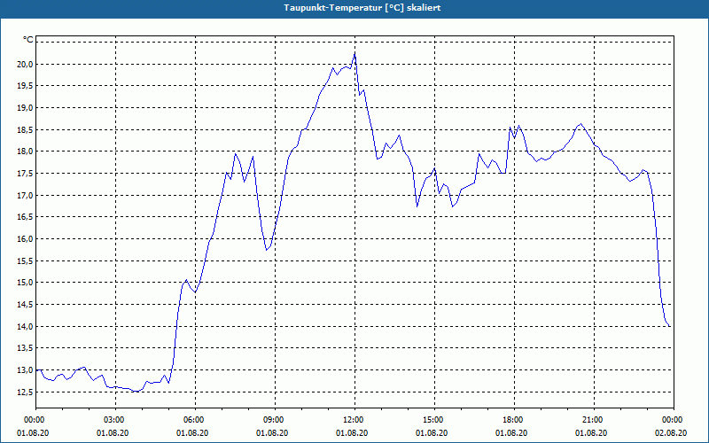709x443 pixels.
Task: Click the 14,5 y-axis value
Action: tap(26, 305)
